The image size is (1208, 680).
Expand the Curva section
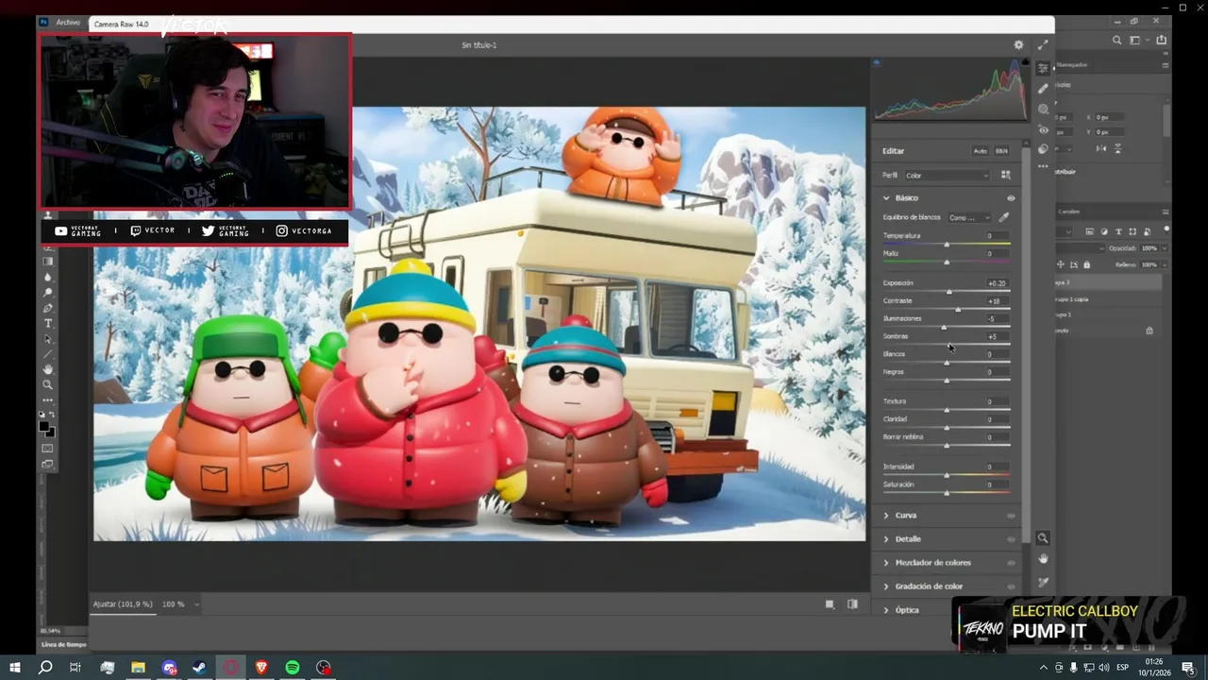886,516
